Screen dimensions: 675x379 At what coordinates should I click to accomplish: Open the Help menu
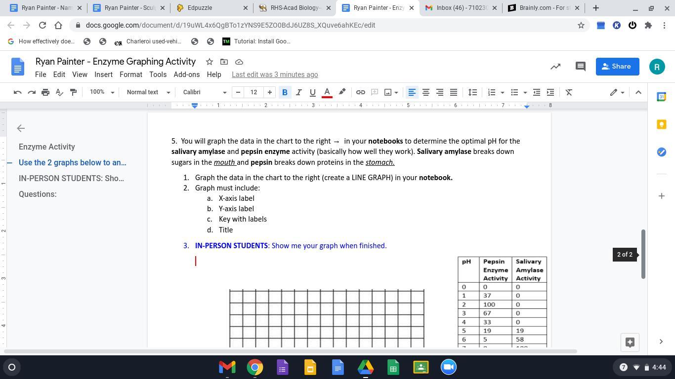pyautogui.click(x=214, y=75)
